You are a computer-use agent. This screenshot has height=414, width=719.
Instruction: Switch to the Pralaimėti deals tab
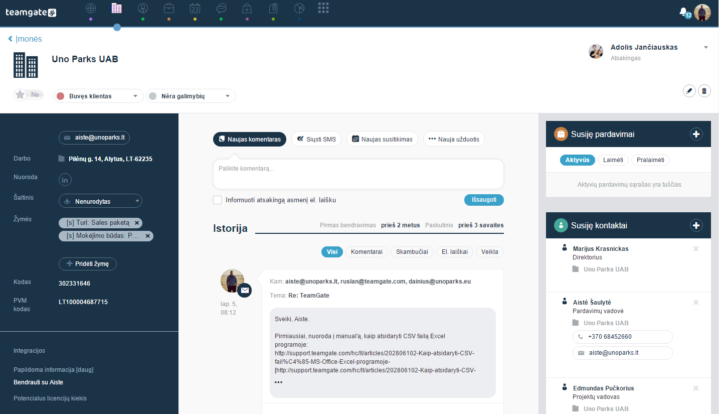[650, 160]
